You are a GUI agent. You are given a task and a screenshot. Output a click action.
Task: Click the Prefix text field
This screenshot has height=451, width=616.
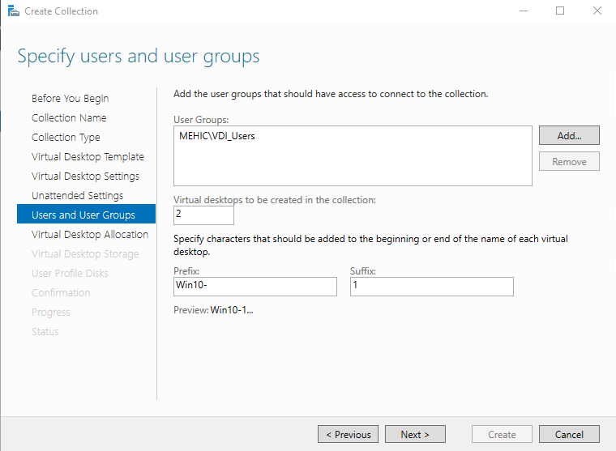pyautogui.click(x=255, y=287)
